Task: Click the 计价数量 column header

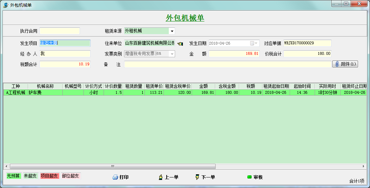Action: 113,86
